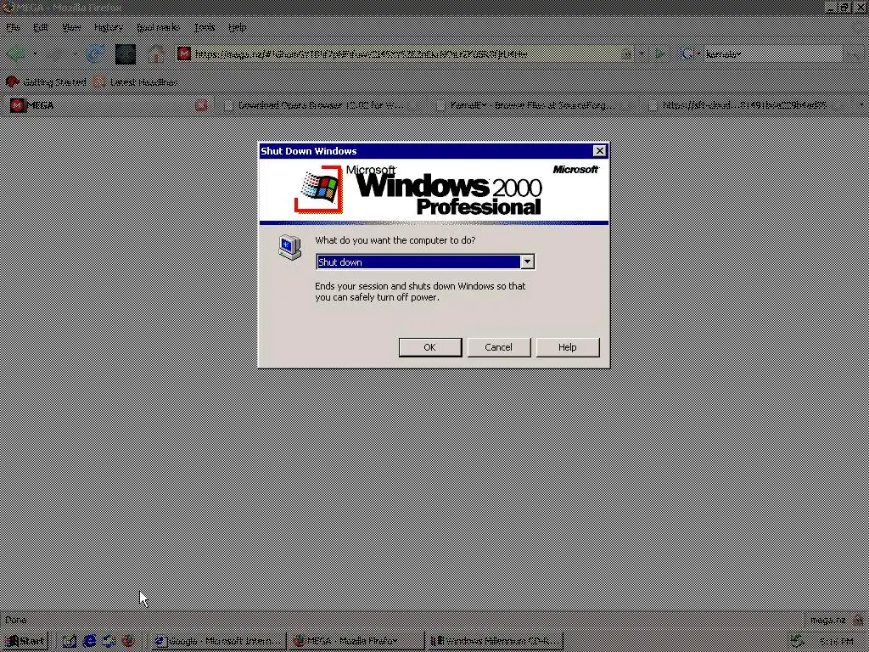869x652 pixels.
Task: Click OK in the Shut Down Windows dialog
Action: pyautogui.click(x=430, y=347)
